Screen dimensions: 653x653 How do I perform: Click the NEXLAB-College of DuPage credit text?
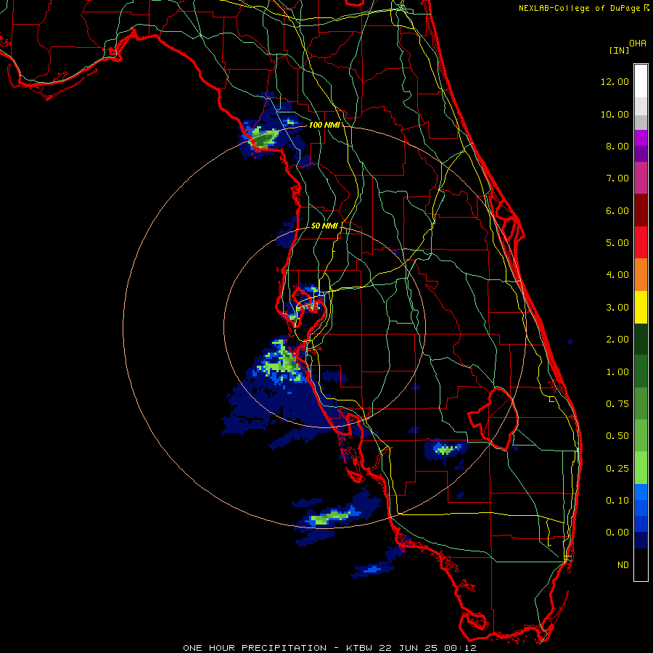(580, 8)
